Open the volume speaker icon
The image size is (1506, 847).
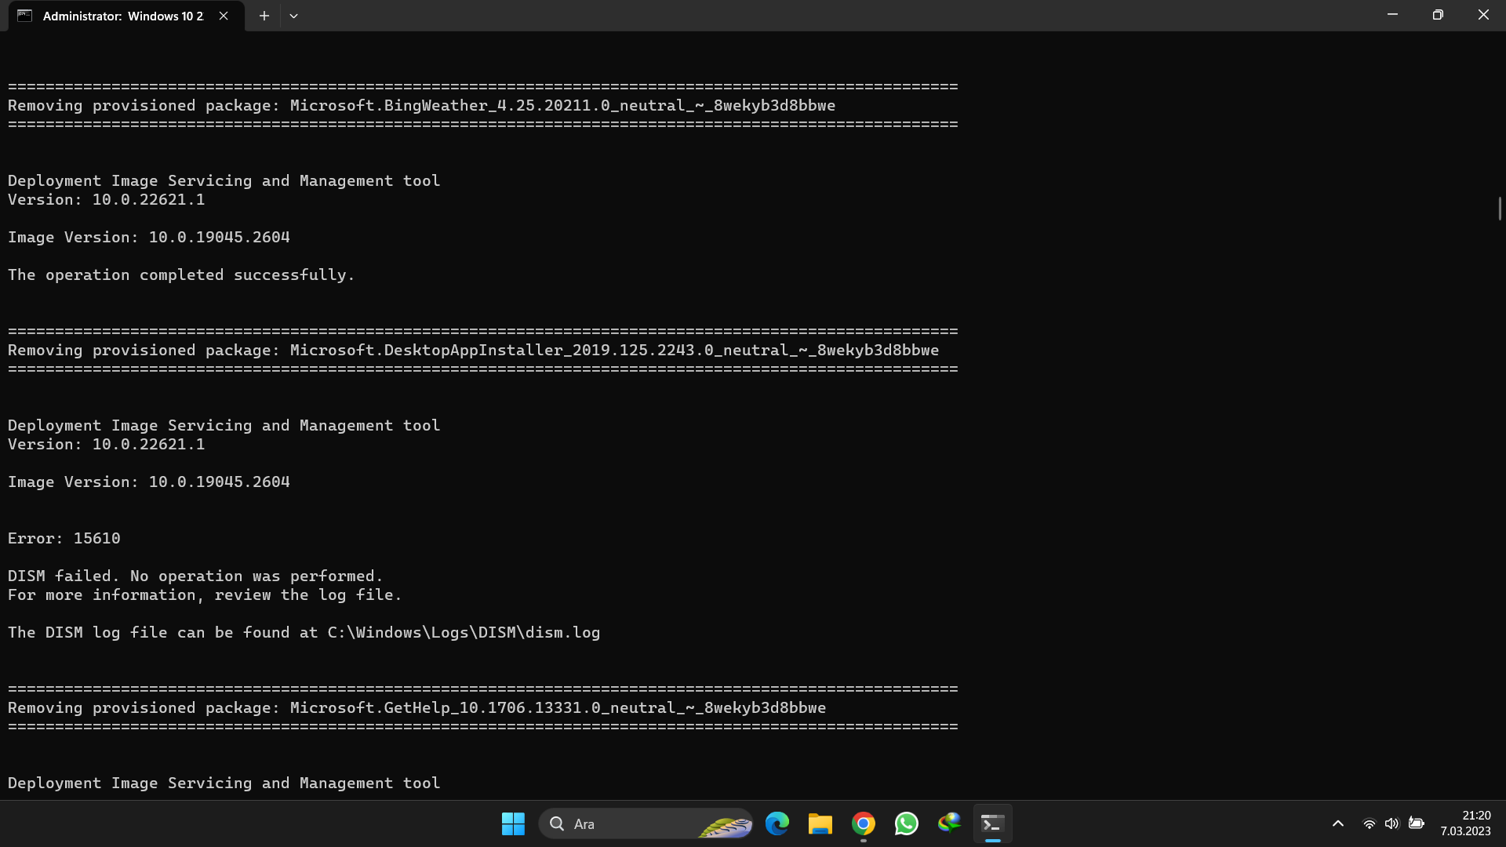coord(1391,823)
